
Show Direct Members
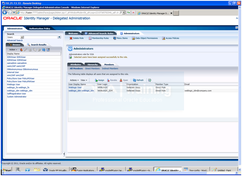tap(92, 69)
